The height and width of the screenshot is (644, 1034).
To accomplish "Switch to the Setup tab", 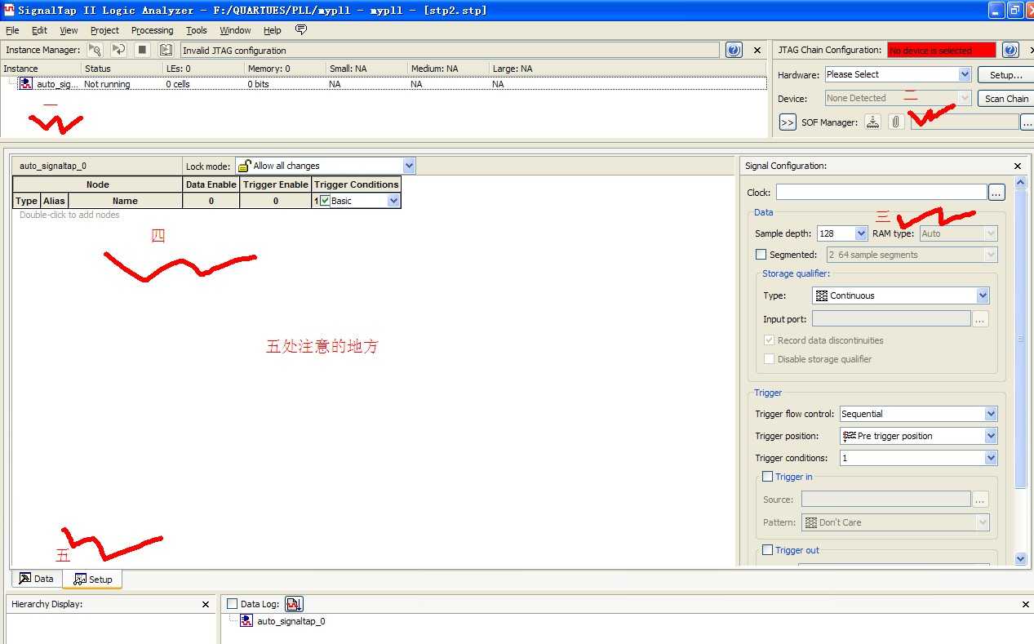I will point(93,580).
